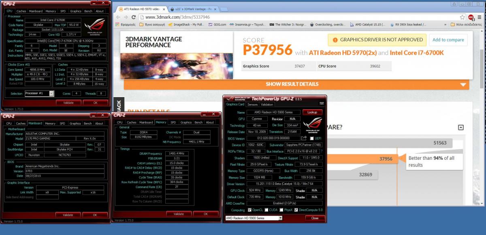Screen dimensions: 486x235
Task: Click Validate in Mainboard CPU-Z window
Action: pyautogui.click(x=68, y=215)
